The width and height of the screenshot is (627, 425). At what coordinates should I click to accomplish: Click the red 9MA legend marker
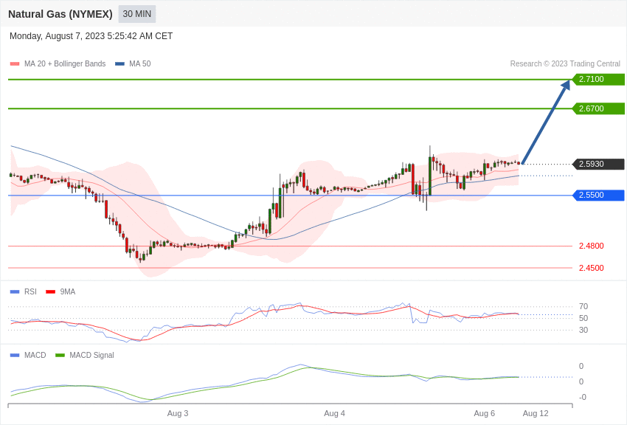coord(50,292)
